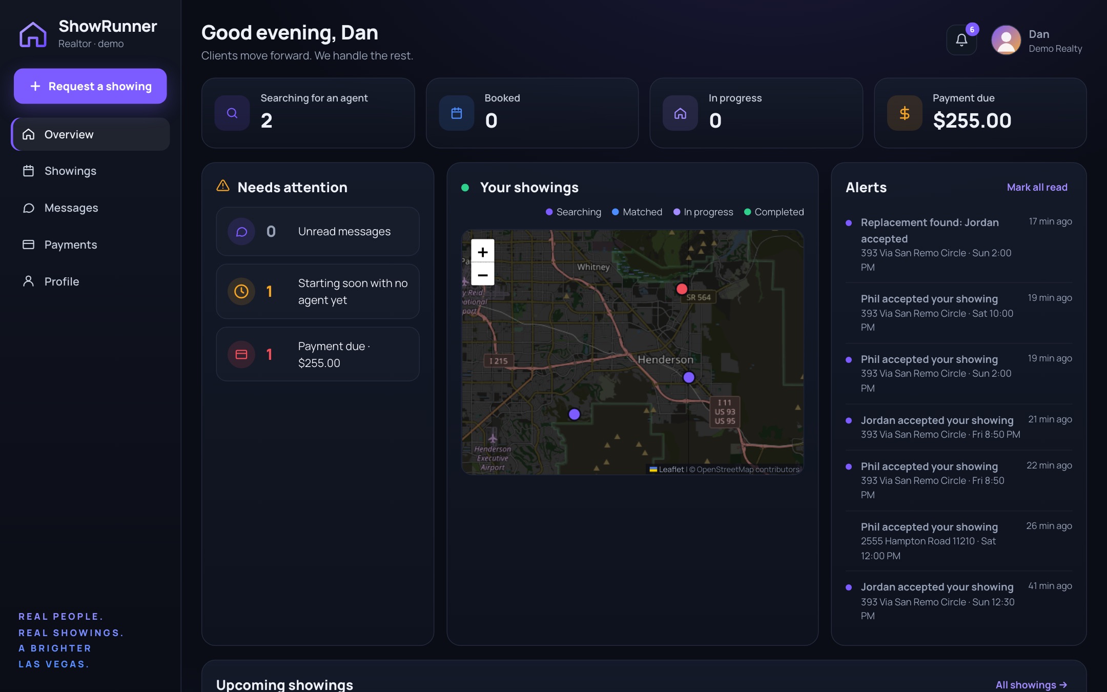Click the Completed legend entry
The width and height of the screenshot is (1107, 692).
pos(774,212)
